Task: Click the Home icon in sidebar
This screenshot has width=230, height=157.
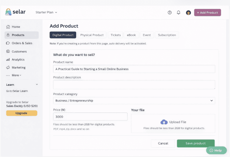Action: [x=8, y=27]
